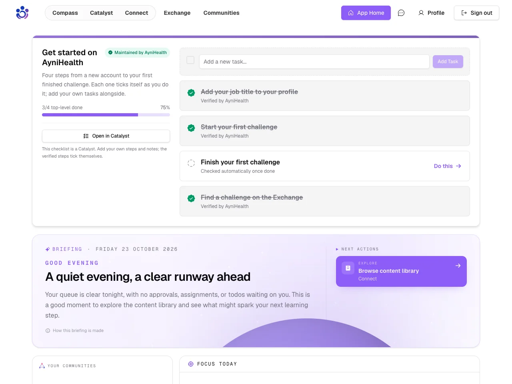512x384 pixels.
Task: Uncheck 'Add your job title to your profile'
Action: [191, 93]
